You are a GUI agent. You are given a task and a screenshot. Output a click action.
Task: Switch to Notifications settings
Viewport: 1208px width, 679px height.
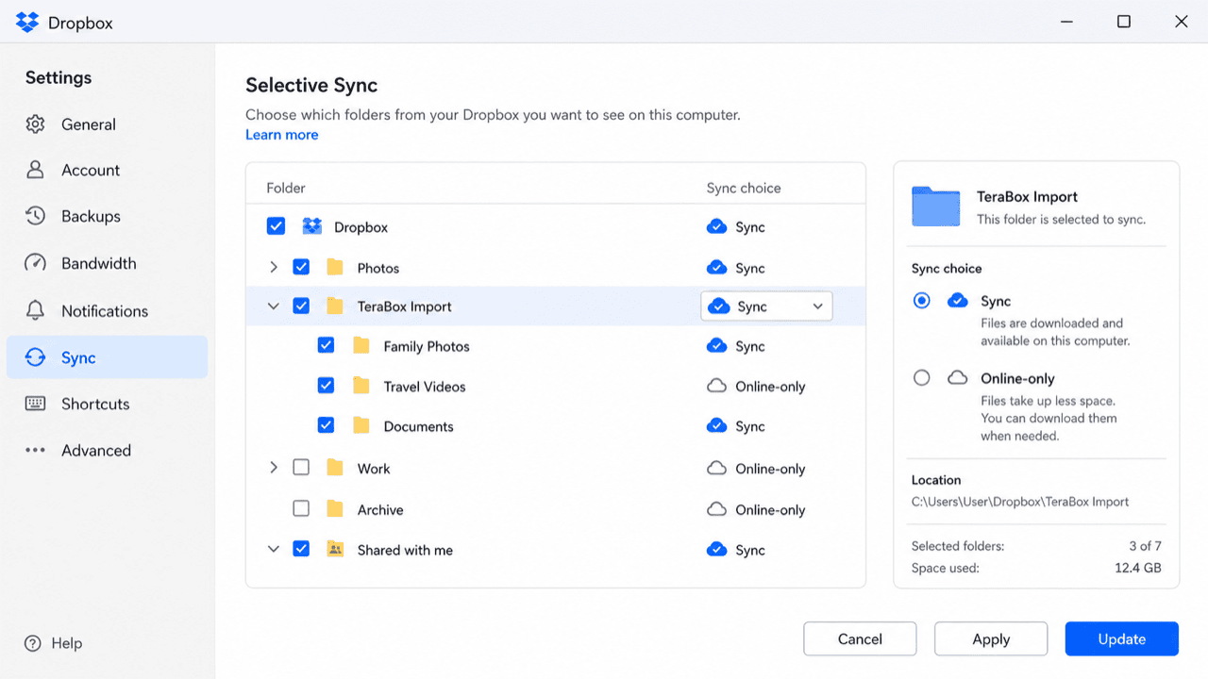[107, 310]
